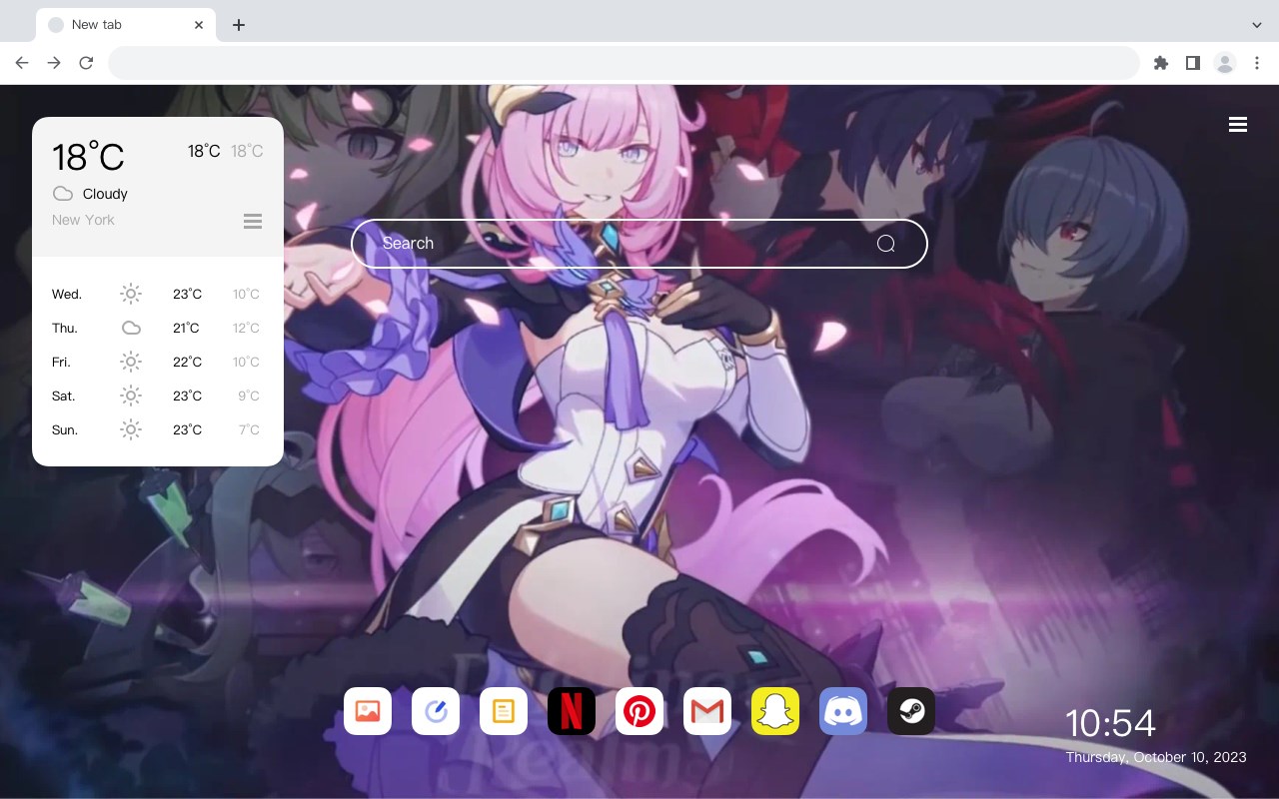Click the browser address bar

(624, 63)
